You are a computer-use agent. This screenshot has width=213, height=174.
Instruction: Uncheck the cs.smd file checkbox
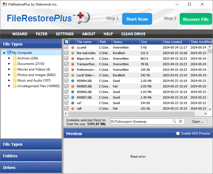tap(67, 47)
